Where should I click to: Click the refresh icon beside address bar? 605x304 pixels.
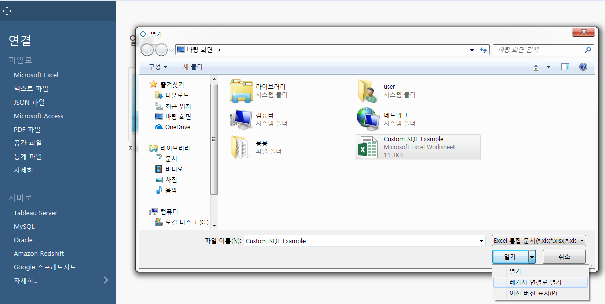click(484, 50)
